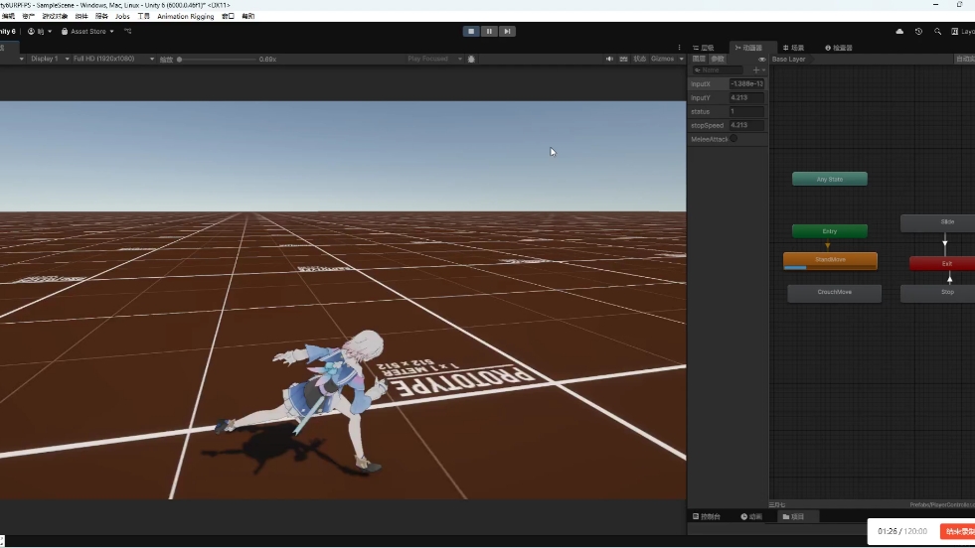This screenshot has width=975, height=548.
Task: Open the global search magnifier
Action: [937, 31]
